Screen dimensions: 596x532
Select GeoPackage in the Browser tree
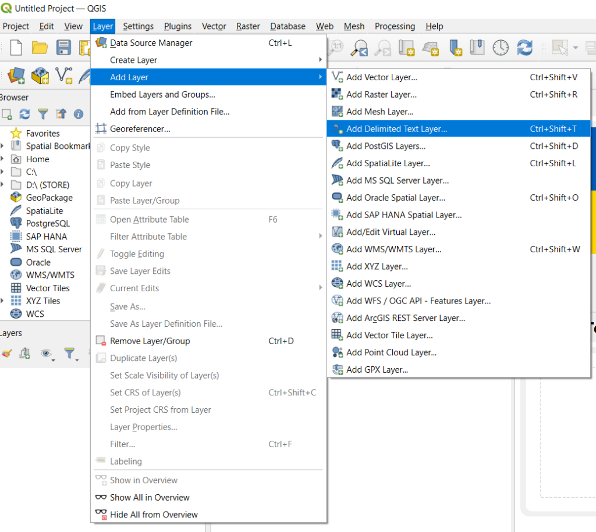(x=49, y=198)
